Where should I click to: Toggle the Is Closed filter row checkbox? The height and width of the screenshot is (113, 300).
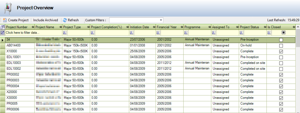click(284, 33)
